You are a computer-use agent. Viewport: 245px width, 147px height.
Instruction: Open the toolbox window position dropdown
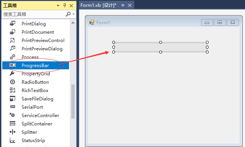pos(58,6)
